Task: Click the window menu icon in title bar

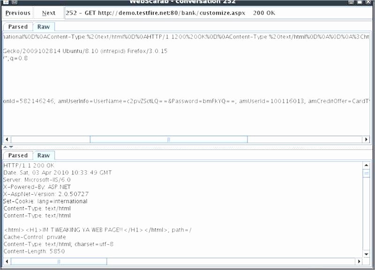Action: pos(14,1)
